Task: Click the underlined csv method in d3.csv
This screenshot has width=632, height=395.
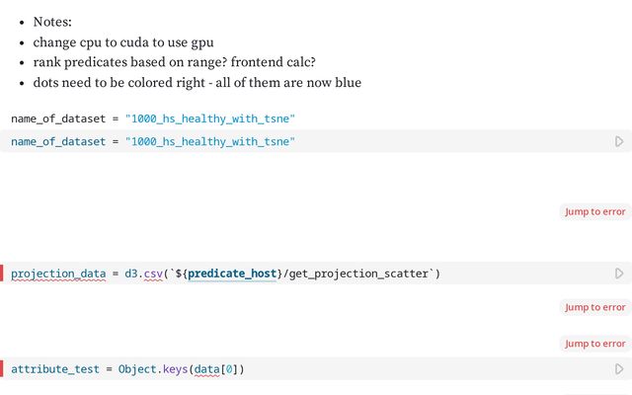Action: tap(153, 274)
